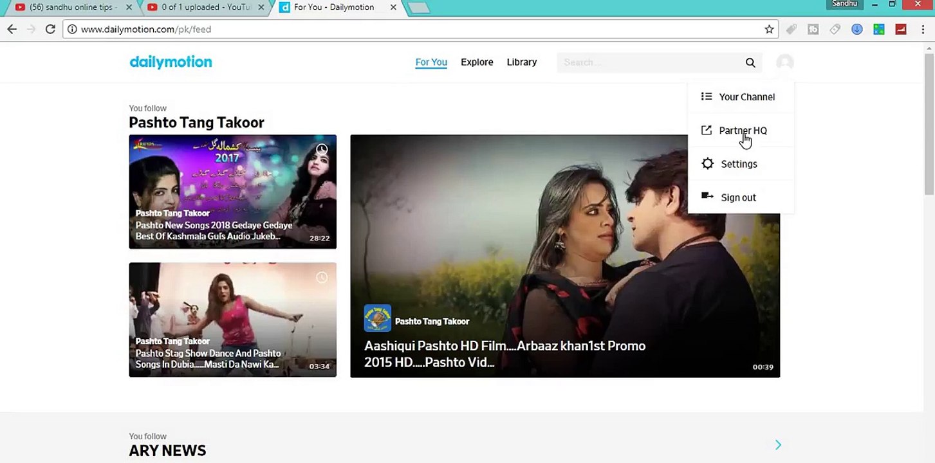The image size is (935, 463).
Task: Click the search magnifier icon
Action: coord(750,62)
